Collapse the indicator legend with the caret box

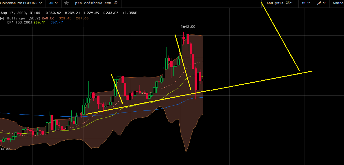pyautogui.click(x=2, y=18)
